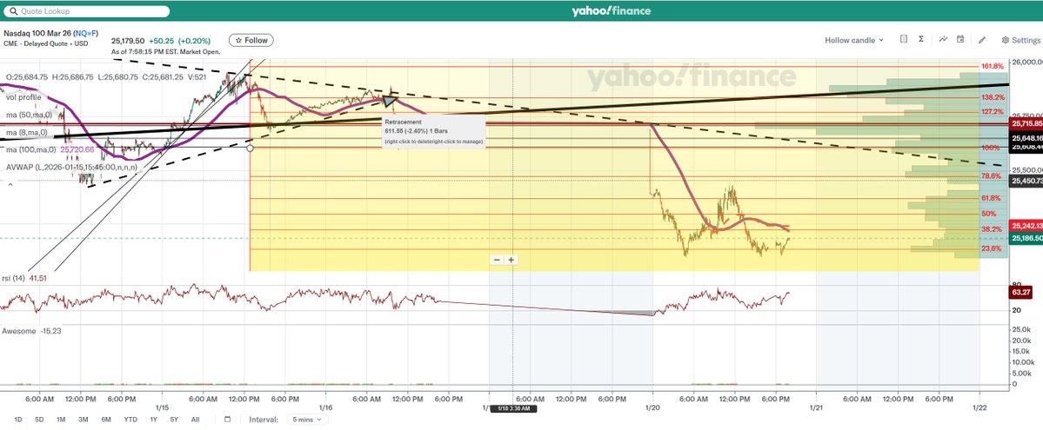Click the zoom out minus button on the chart
The width and height of the screenshot is (1043, 430).
(497, 260)
